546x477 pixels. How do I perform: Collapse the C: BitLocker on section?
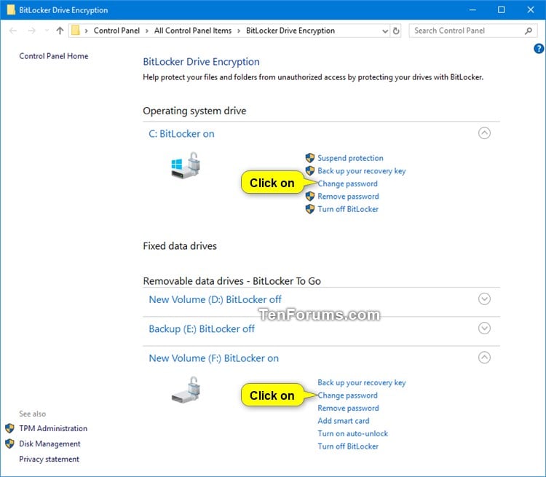click(484, 133)
